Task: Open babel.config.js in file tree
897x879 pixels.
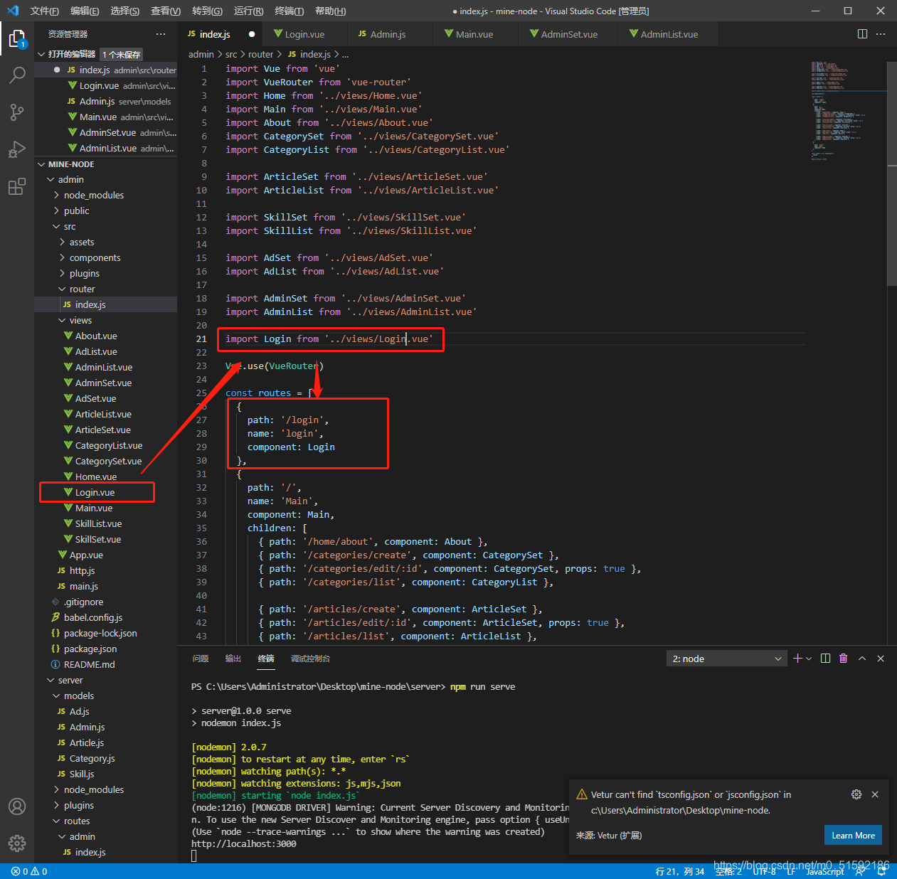Action: coord(93,617)
